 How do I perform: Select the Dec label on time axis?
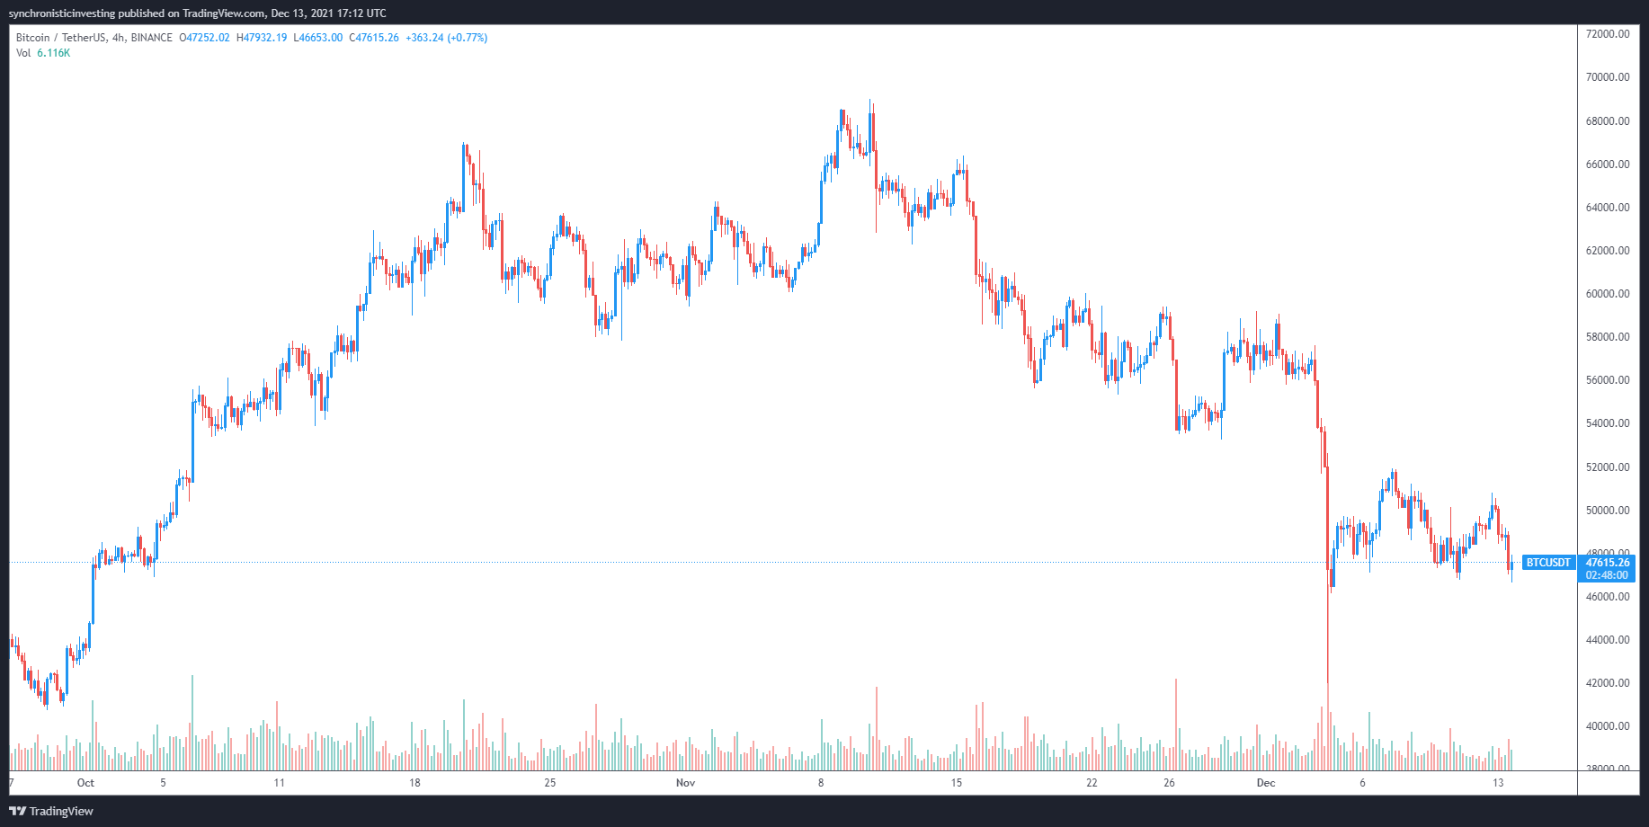click(1266, 783)
